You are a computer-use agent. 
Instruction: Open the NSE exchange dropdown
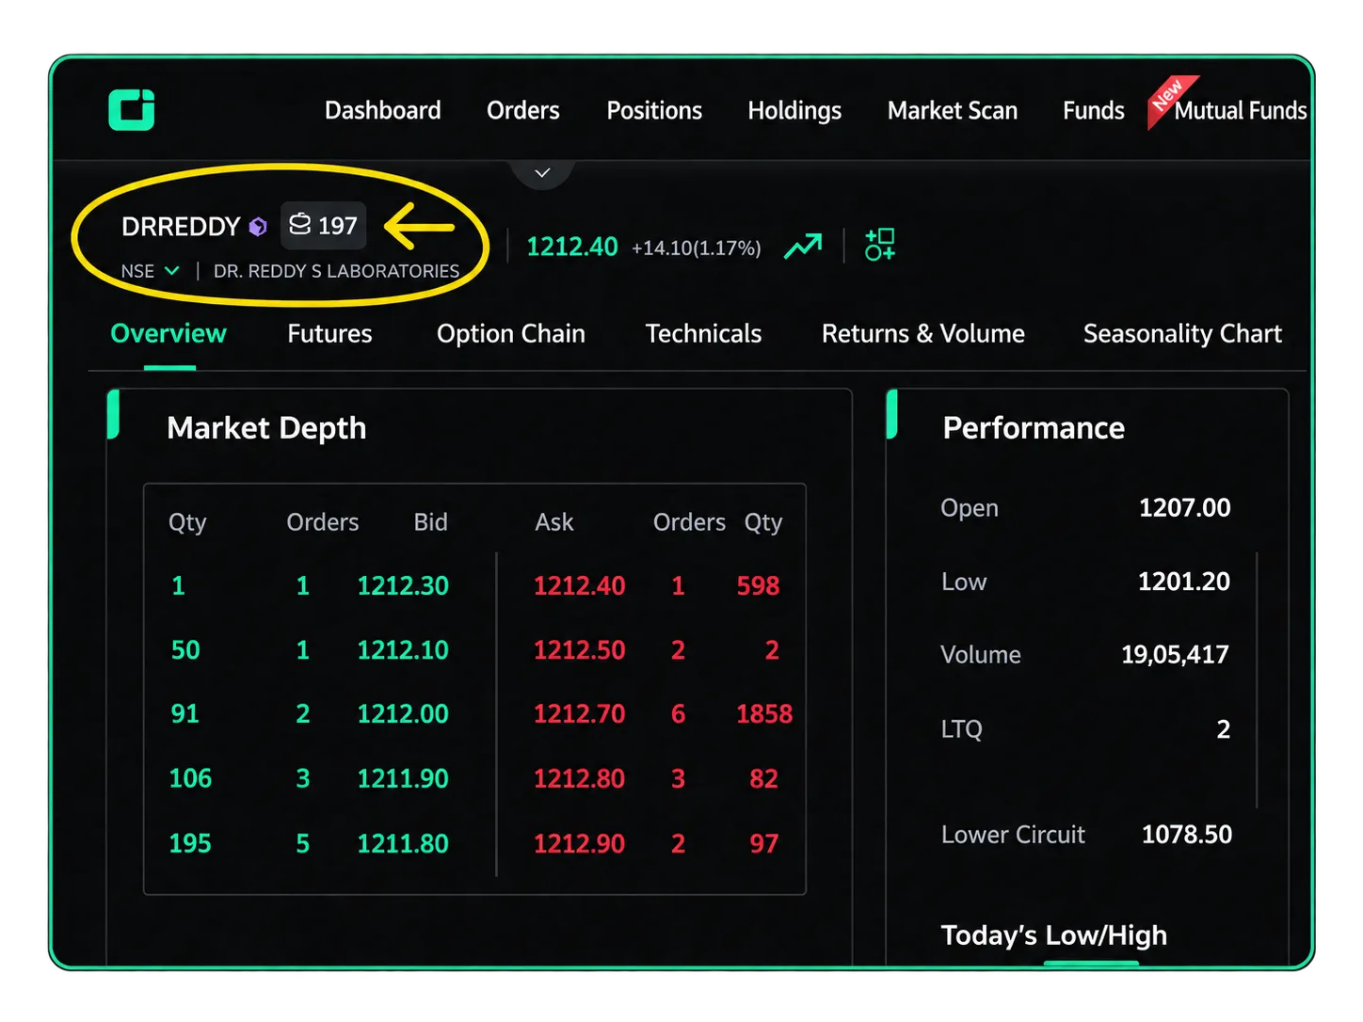click(151, 271)
